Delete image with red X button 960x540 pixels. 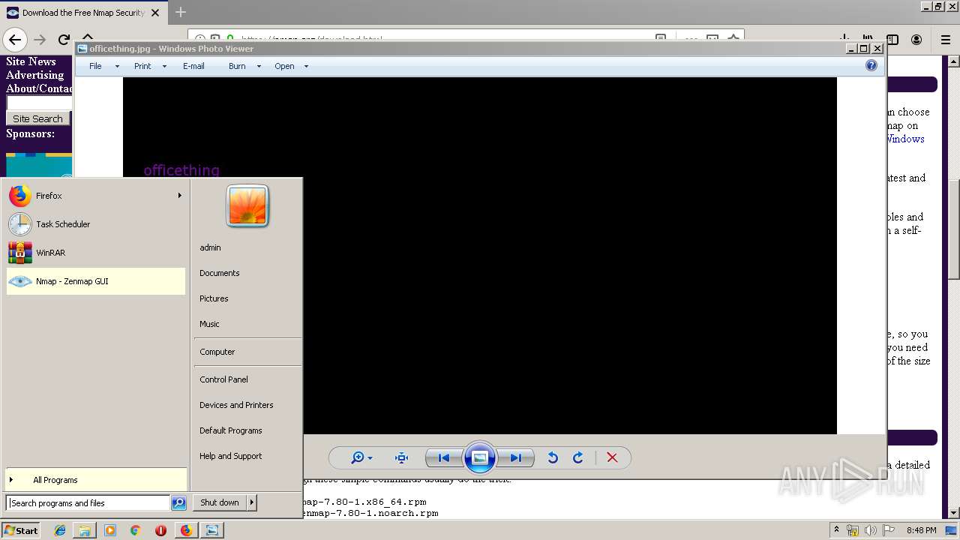(612, 457)
